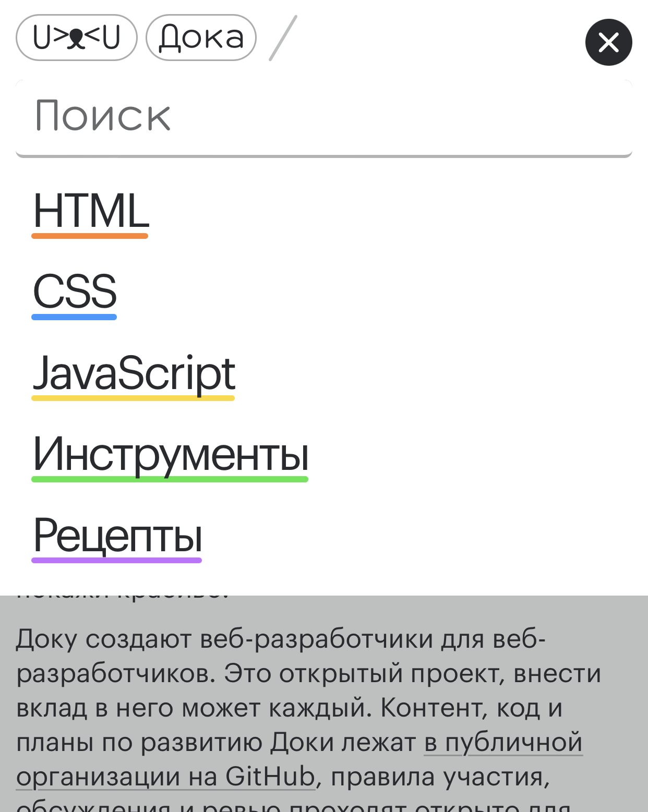648x812 pixels.
Task: Click the yellow underline under JavaScript
Action: tap(133, 398)
